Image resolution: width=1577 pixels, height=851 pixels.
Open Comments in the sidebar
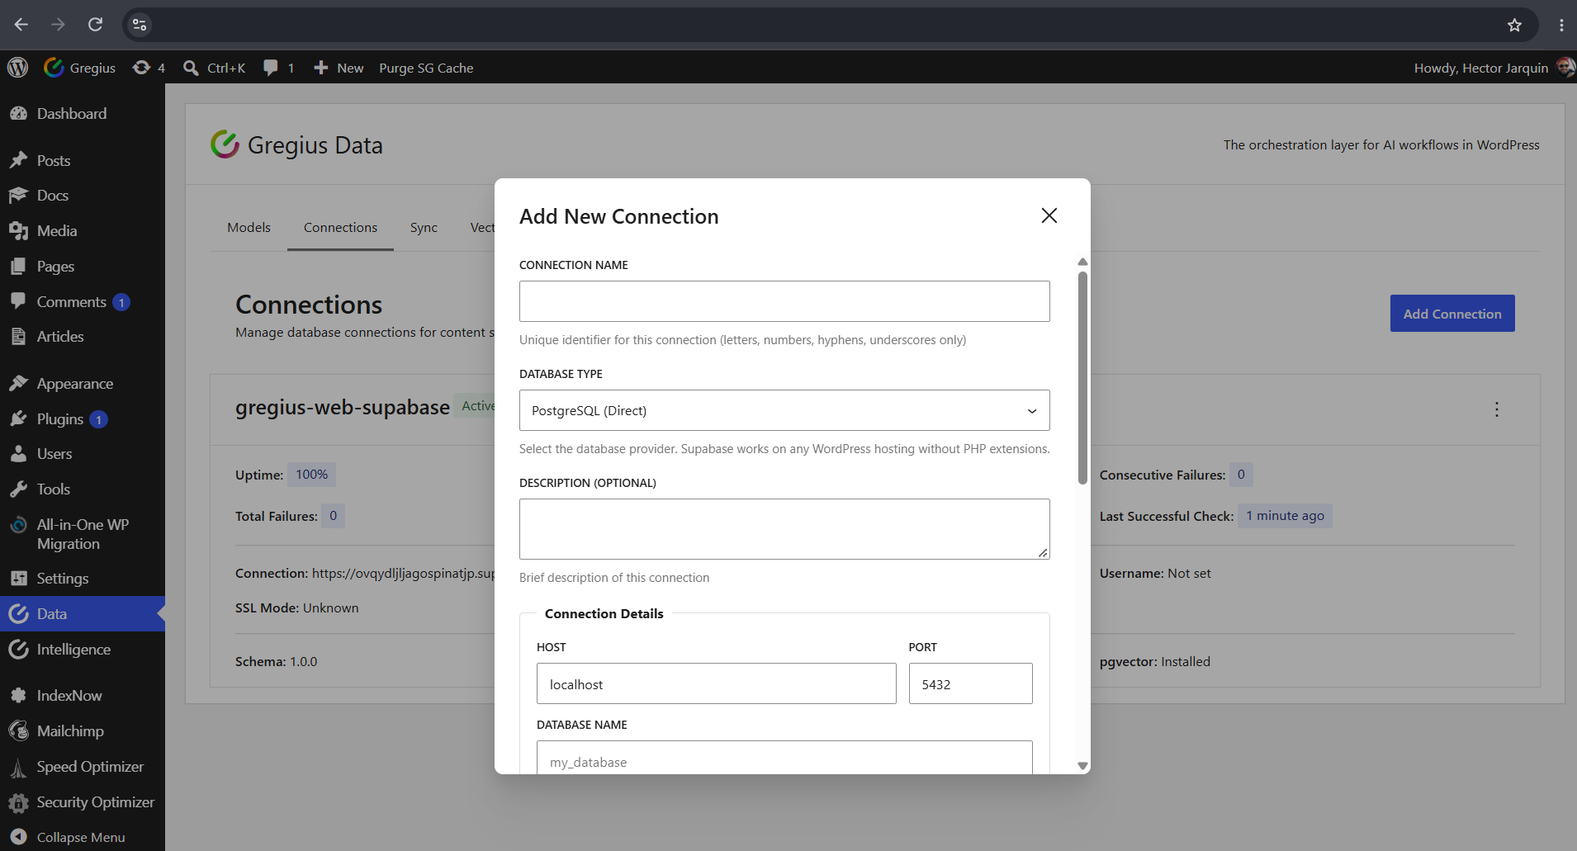(83, 302)
